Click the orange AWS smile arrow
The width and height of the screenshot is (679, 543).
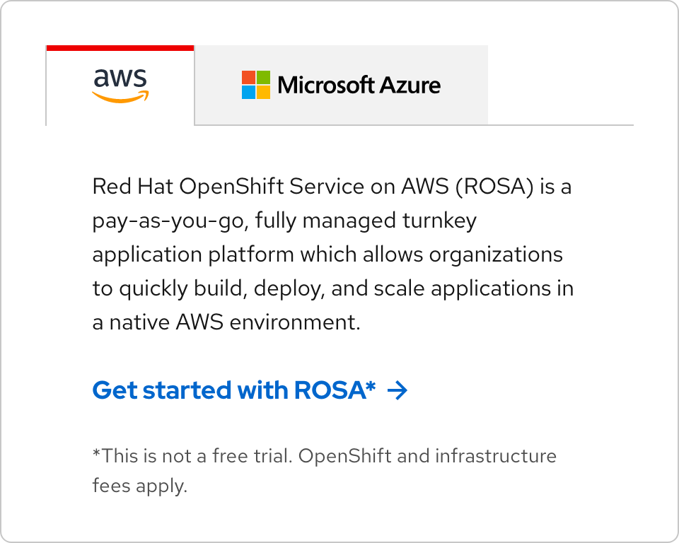click(121, 98)
